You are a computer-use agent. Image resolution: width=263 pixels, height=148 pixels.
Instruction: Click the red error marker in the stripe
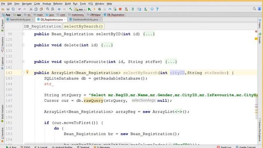[256, 31]
